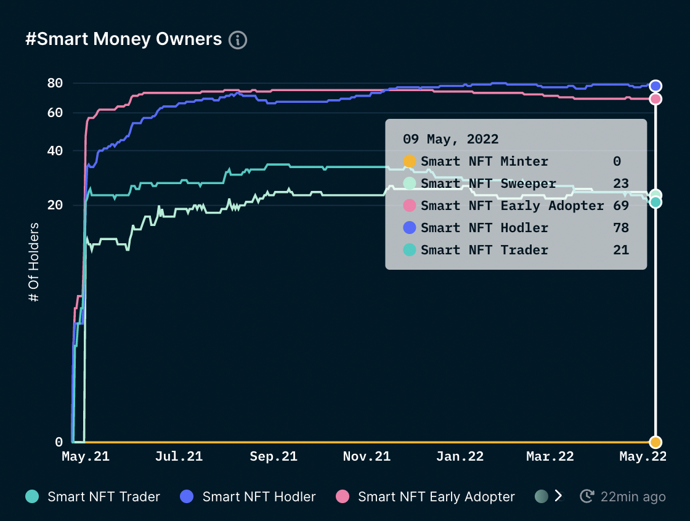Click the Smart NFT Hodler row in tooltip
This screenshot has height=521, width=690.
coord(484,228)
